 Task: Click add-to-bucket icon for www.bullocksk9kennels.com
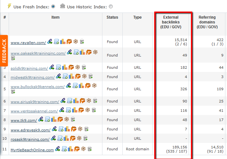coord(13,92)
